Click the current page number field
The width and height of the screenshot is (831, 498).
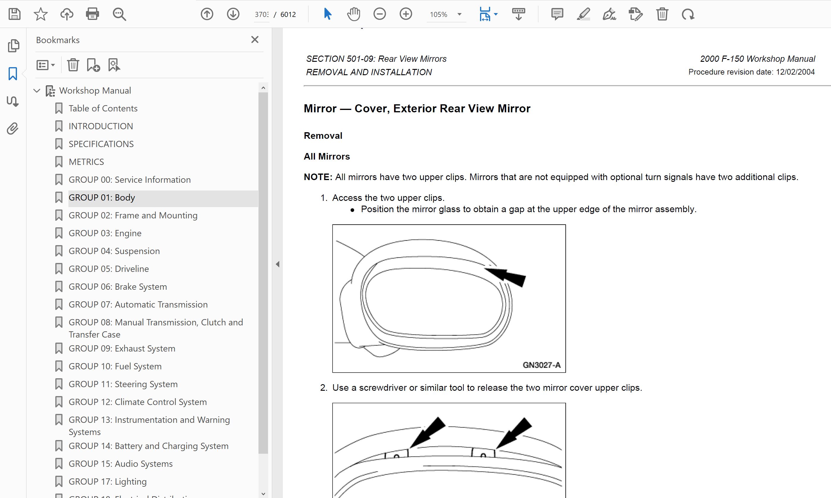[x=261, y=15]
